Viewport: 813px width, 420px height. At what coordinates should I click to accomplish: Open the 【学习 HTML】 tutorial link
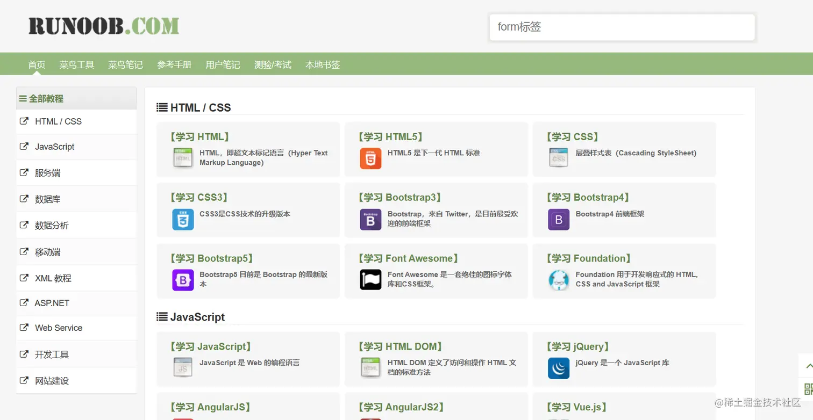tap(199, 137)
